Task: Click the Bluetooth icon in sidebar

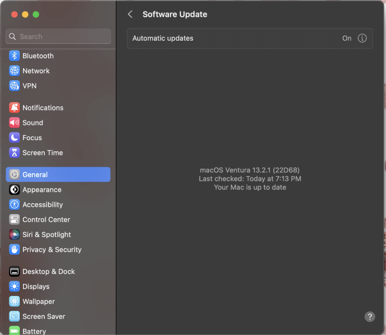Action: click(x=15, y=56)
